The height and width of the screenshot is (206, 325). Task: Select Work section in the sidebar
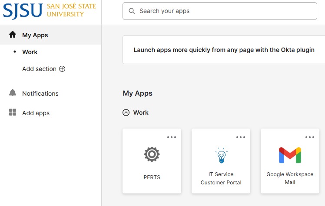click(30, 52)
